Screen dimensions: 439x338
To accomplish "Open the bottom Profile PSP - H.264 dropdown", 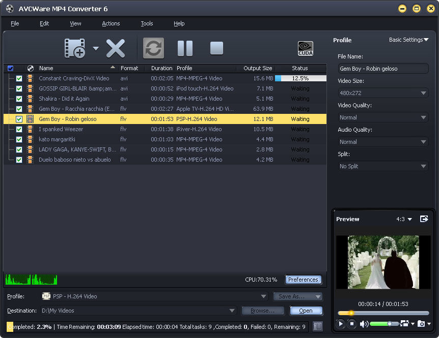I will coord(154,296).
